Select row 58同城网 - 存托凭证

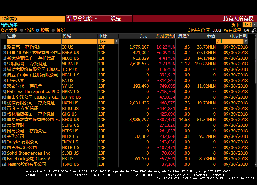pos(124,64)
